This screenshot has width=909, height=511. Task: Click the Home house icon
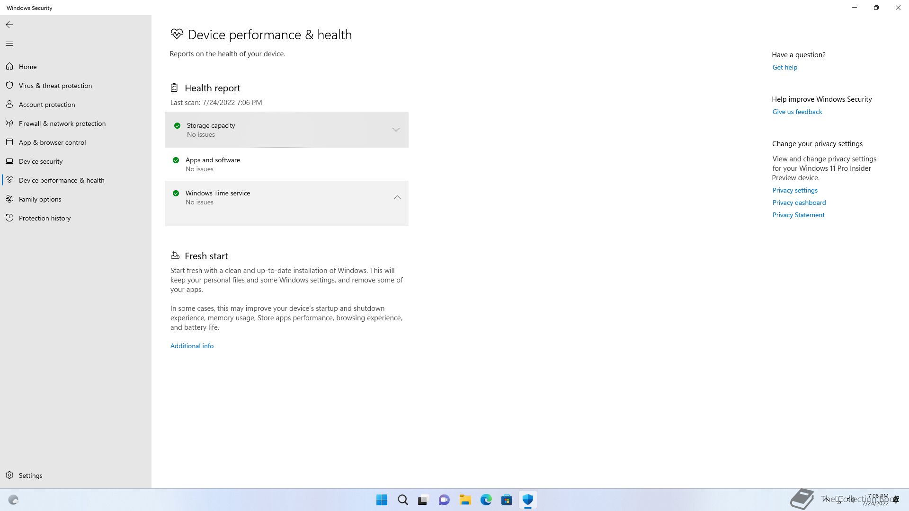pos(9,67)
